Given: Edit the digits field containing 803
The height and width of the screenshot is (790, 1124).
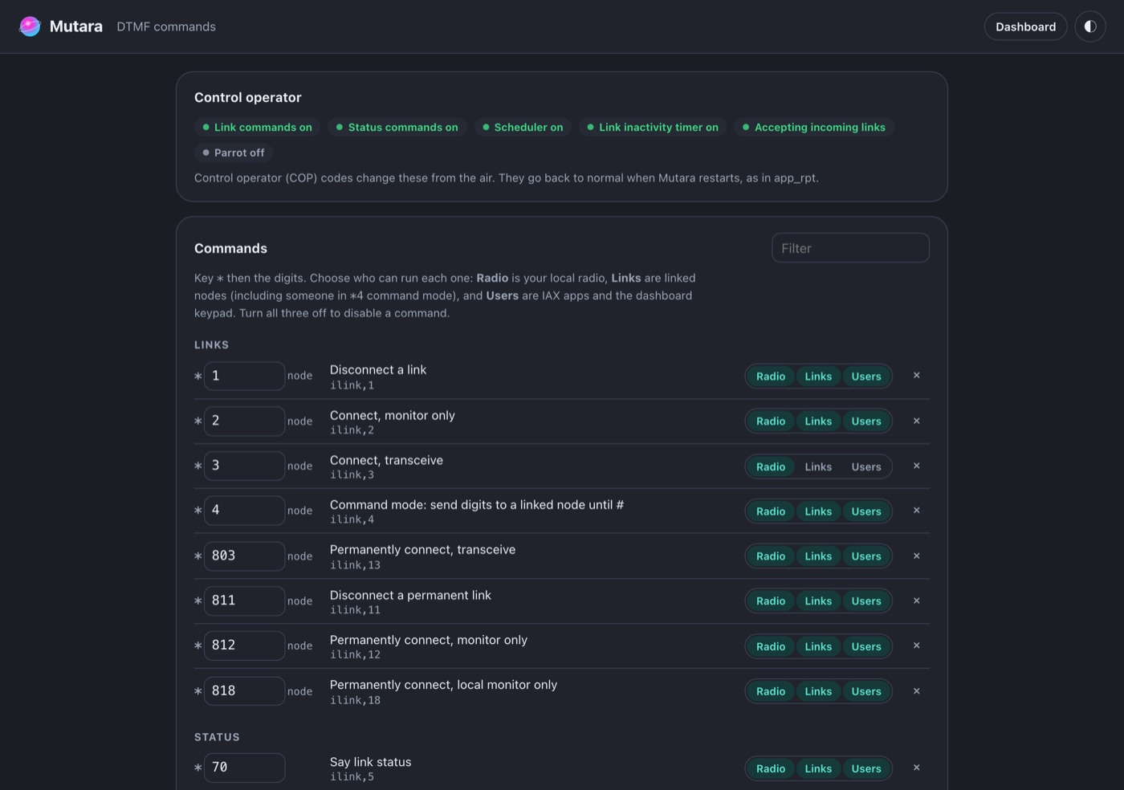Looking at the screenshot, I should pyautogui.click(x=244, y=556).
